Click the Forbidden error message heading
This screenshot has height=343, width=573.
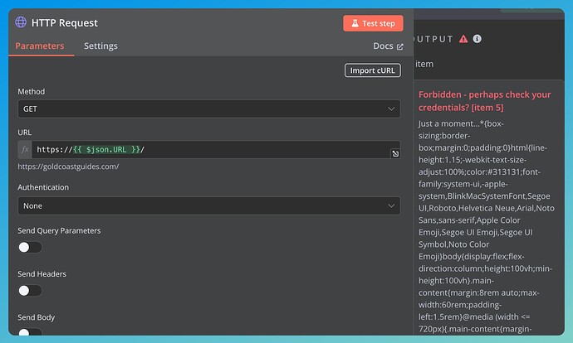tap(485, 101)
